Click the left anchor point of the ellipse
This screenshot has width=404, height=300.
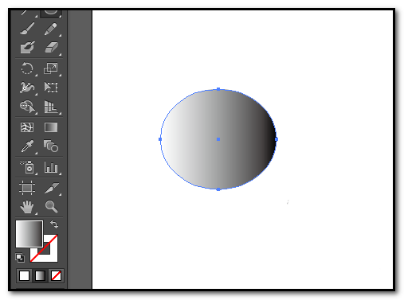pyautogui.click(x=160, y=139)
